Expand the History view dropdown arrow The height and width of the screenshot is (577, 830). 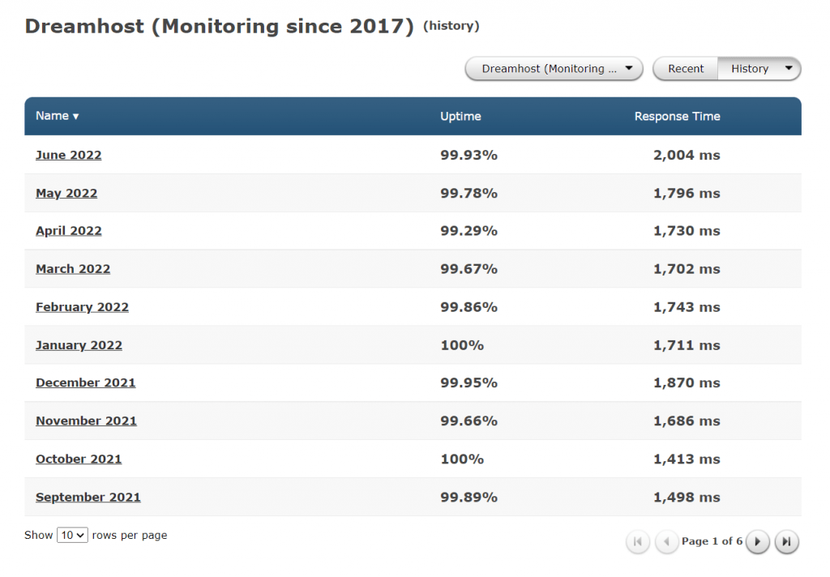point(789,68)
